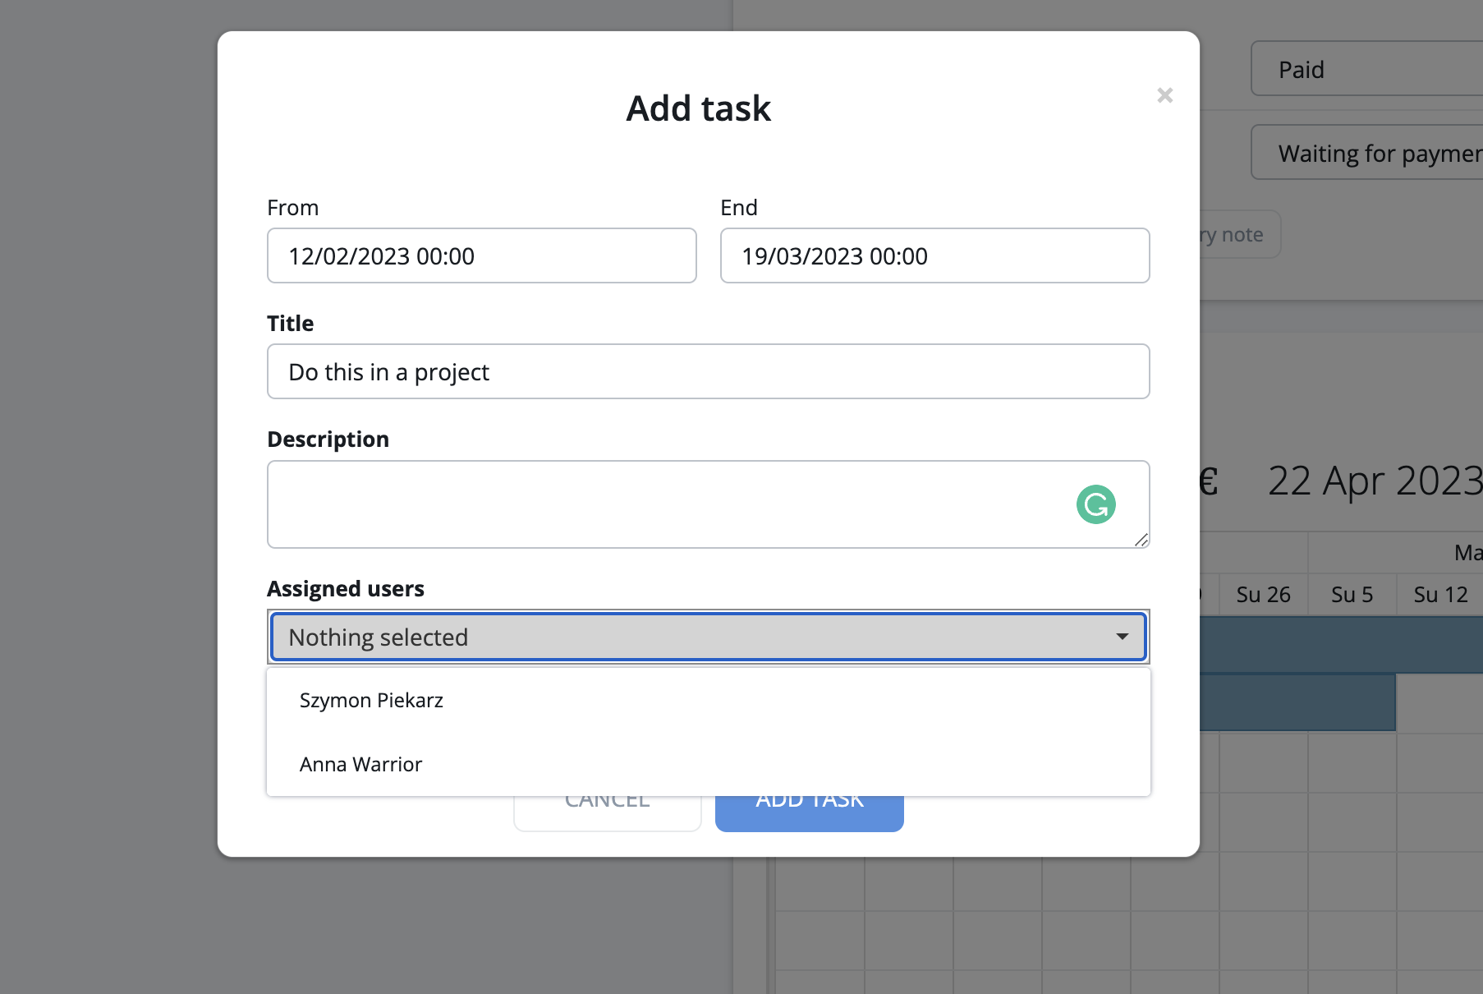Focus the Title input field
The height and width of the screenshot is (994, 1483).
708,372
